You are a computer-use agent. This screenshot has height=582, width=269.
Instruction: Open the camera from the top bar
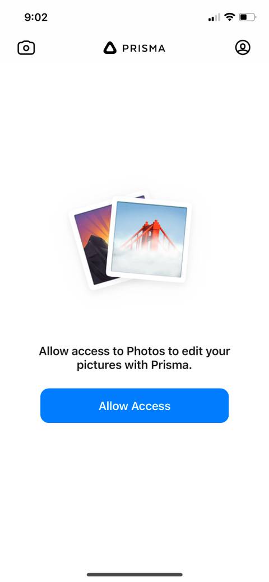pyautogui.click(x=26, y=48)
